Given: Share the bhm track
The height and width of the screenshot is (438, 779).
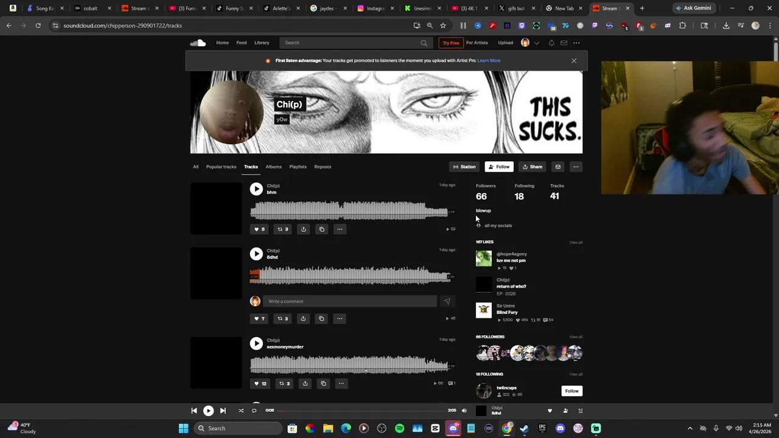Looking at the screenshot, I should click(x=303, y=229).
